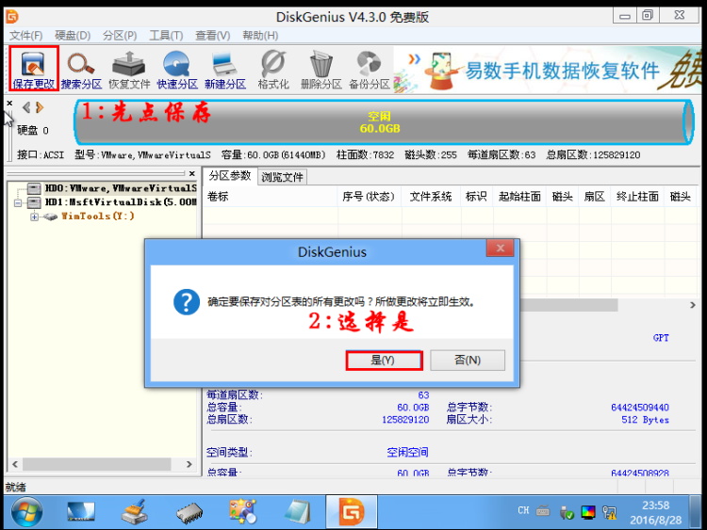Click the 标识 column header
Image resolution: width=707 pixels, height=530 pixels.
[476, 197]
